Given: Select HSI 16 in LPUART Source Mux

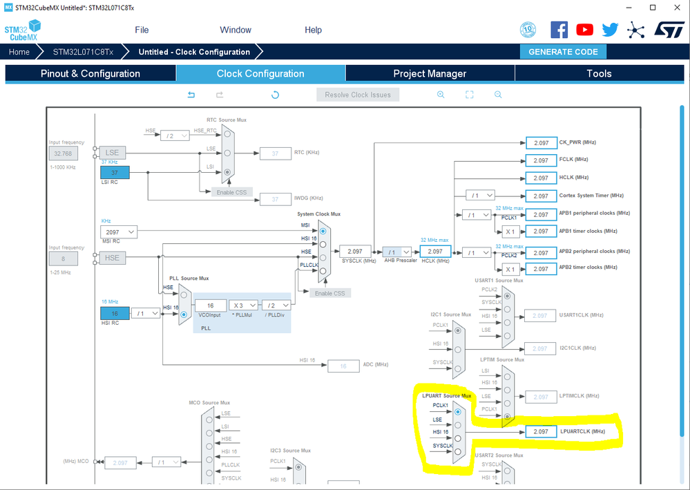Looking at the screenshot, I should [458, 438].
